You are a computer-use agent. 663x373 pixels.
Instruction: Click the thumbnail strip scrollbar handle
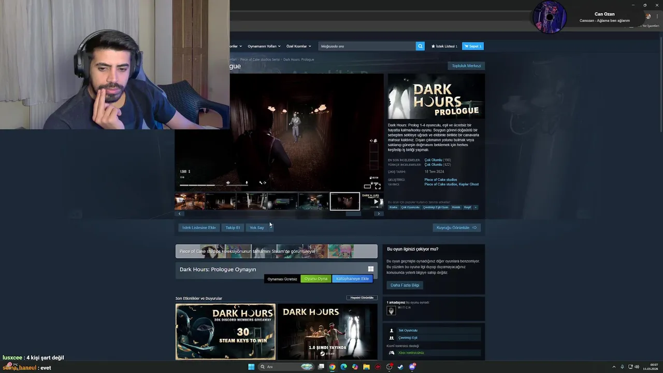pyautogui.click(x=353, y=213)
